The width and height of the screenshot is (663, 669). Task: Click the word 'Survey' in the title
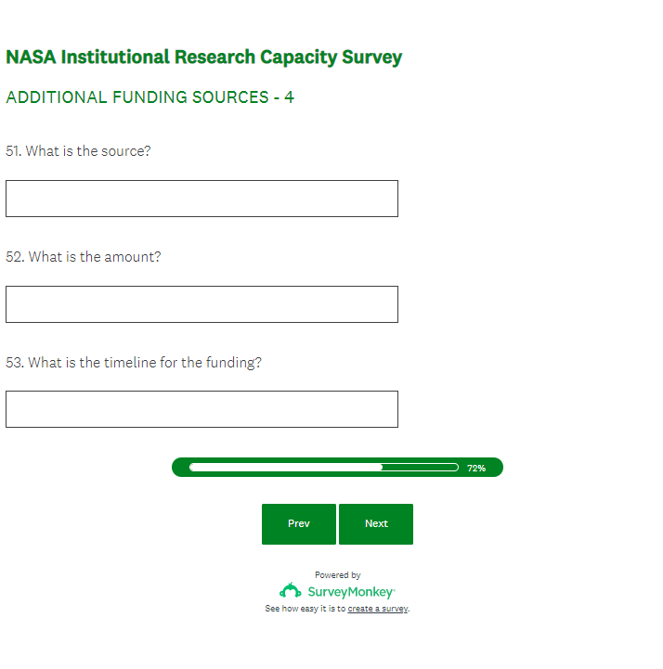tap(371, 58)
